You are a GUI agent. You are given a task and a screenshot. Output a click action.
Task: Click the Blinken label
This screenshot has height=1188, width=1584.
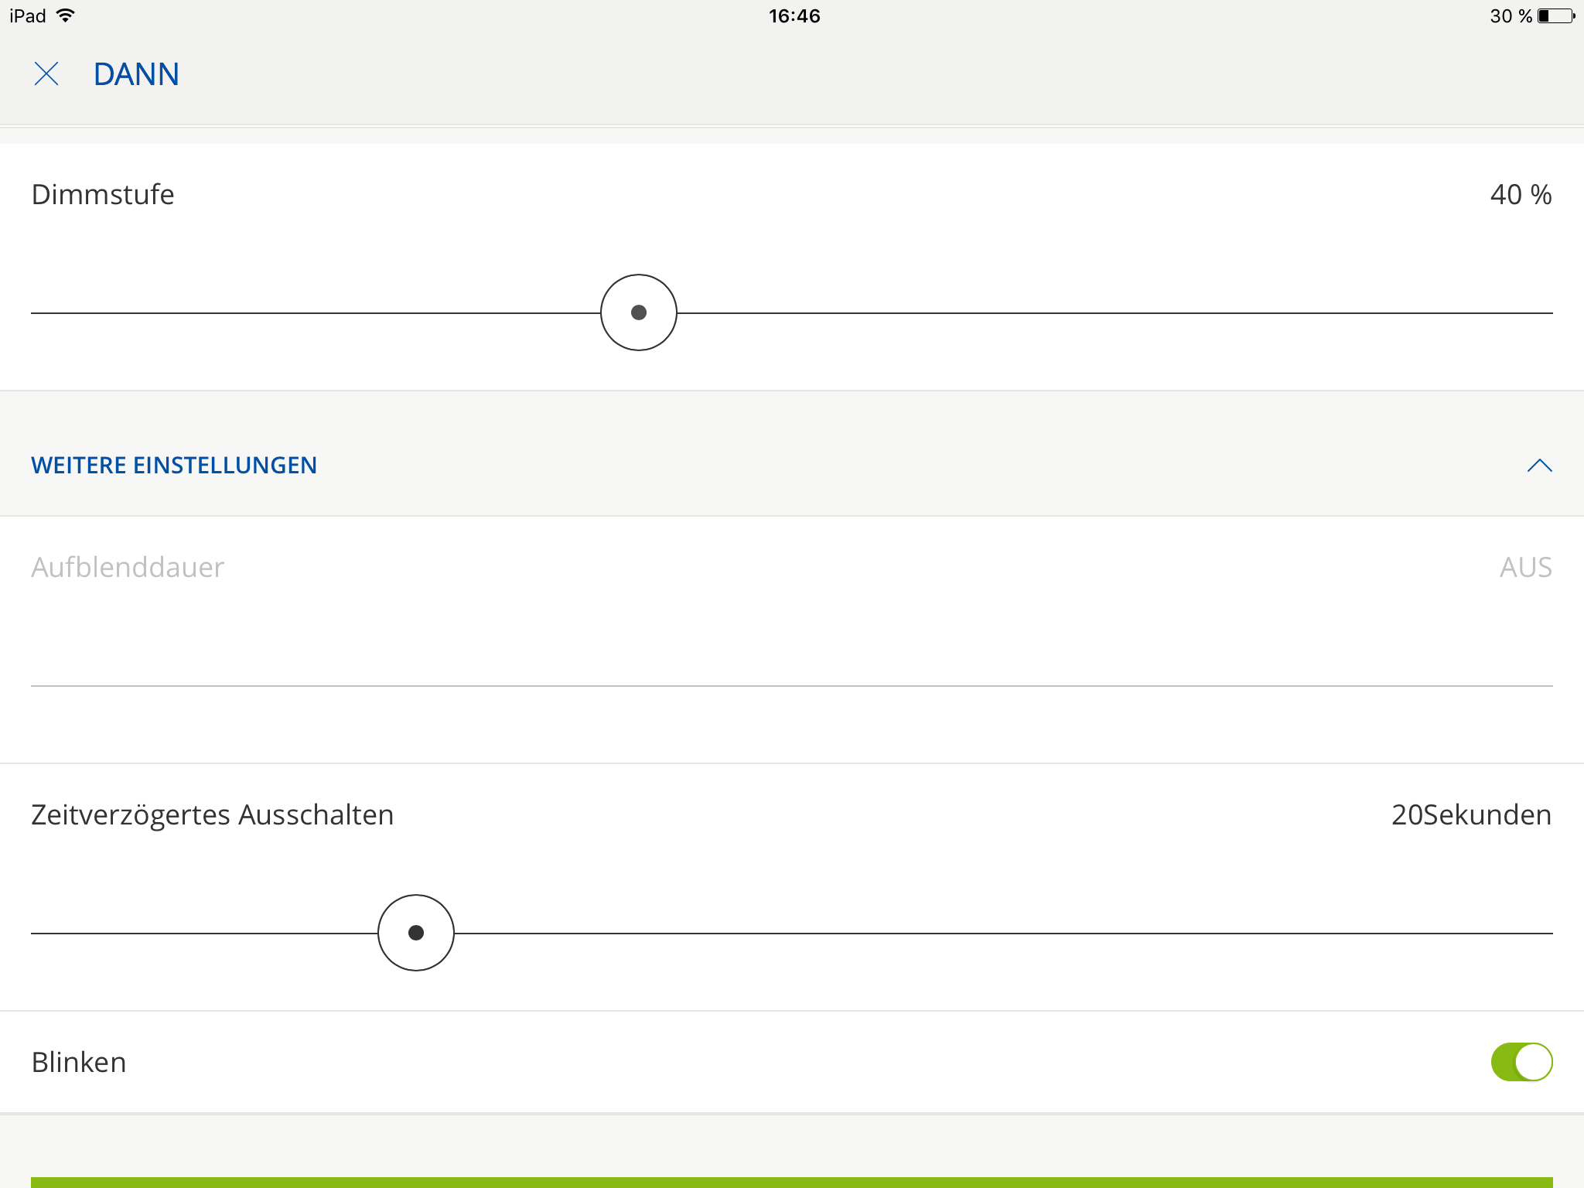point(79,1063)
